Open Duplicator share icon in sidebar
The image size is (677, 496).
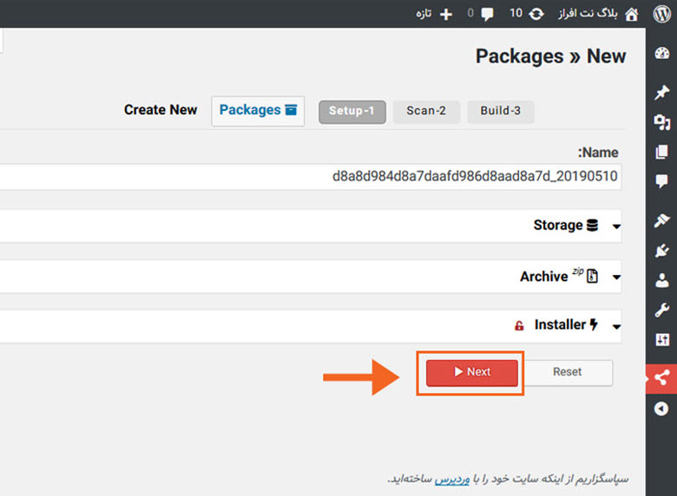(x=662, y=378)
